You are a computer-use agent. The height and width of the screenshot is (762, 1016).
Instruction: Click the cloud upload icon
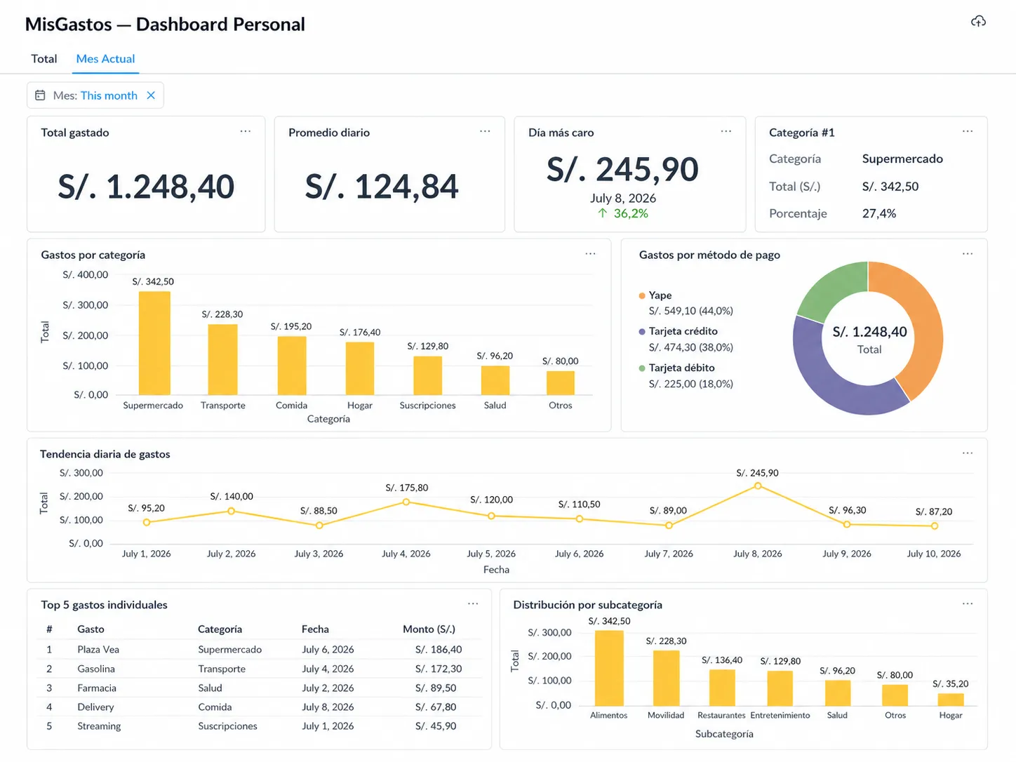978,22
